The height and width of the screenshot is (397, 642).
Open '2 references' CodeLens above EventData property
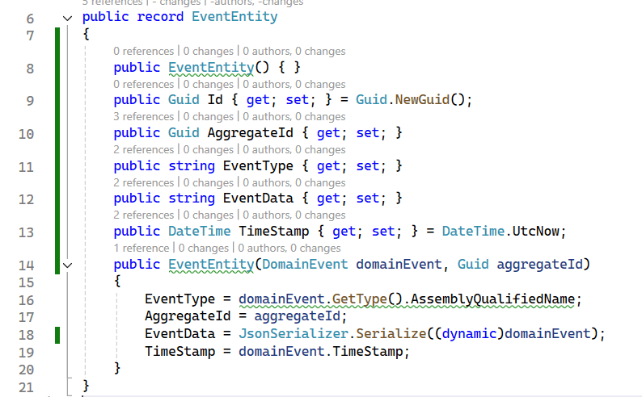[144, 182]
